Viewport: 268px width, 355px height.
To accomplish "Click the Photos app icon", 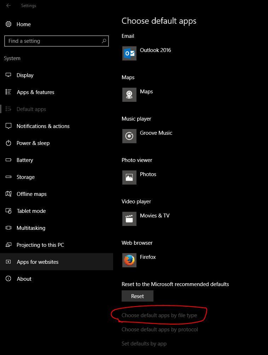I will pos(129,177).
